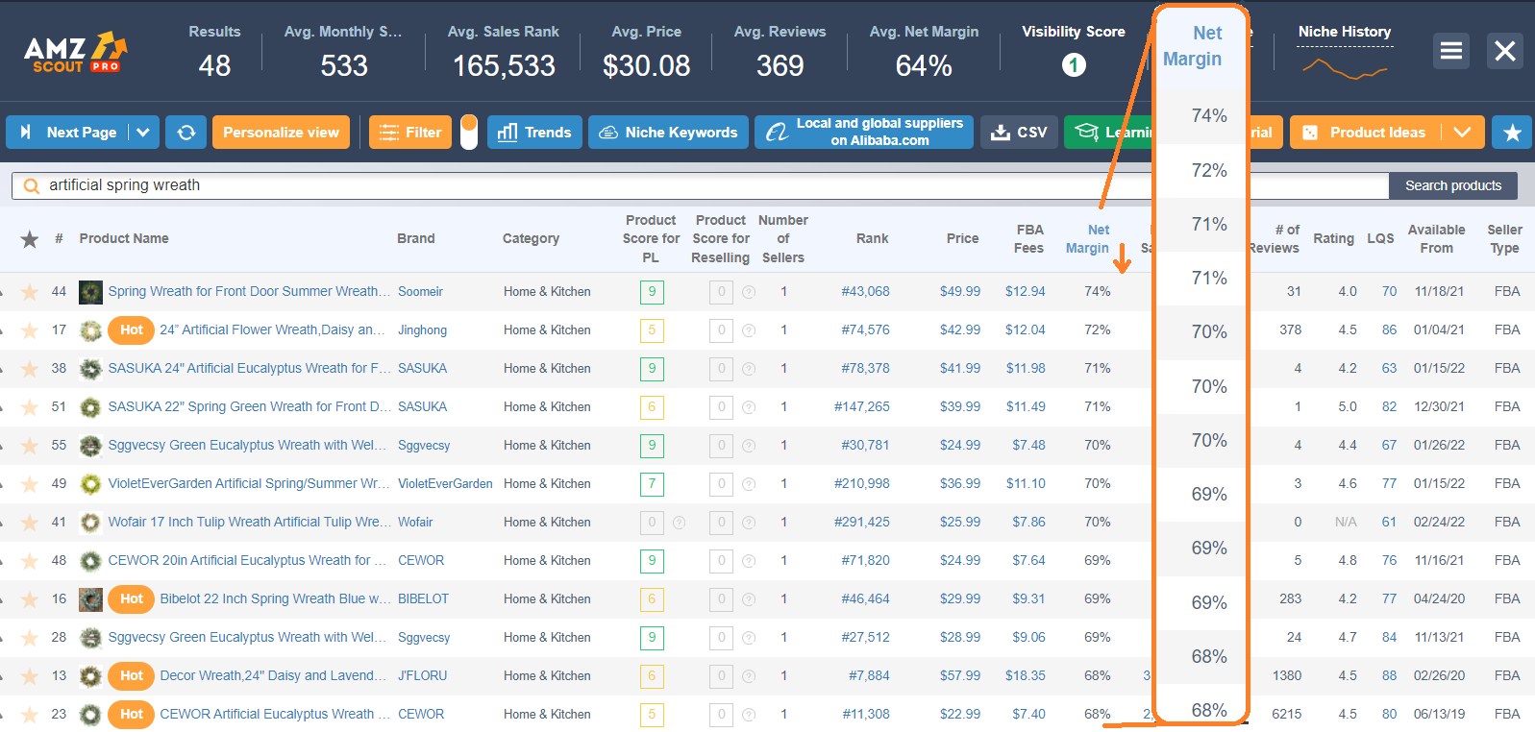
Task: Open Niche Keywords
Action: pos(669,133)
